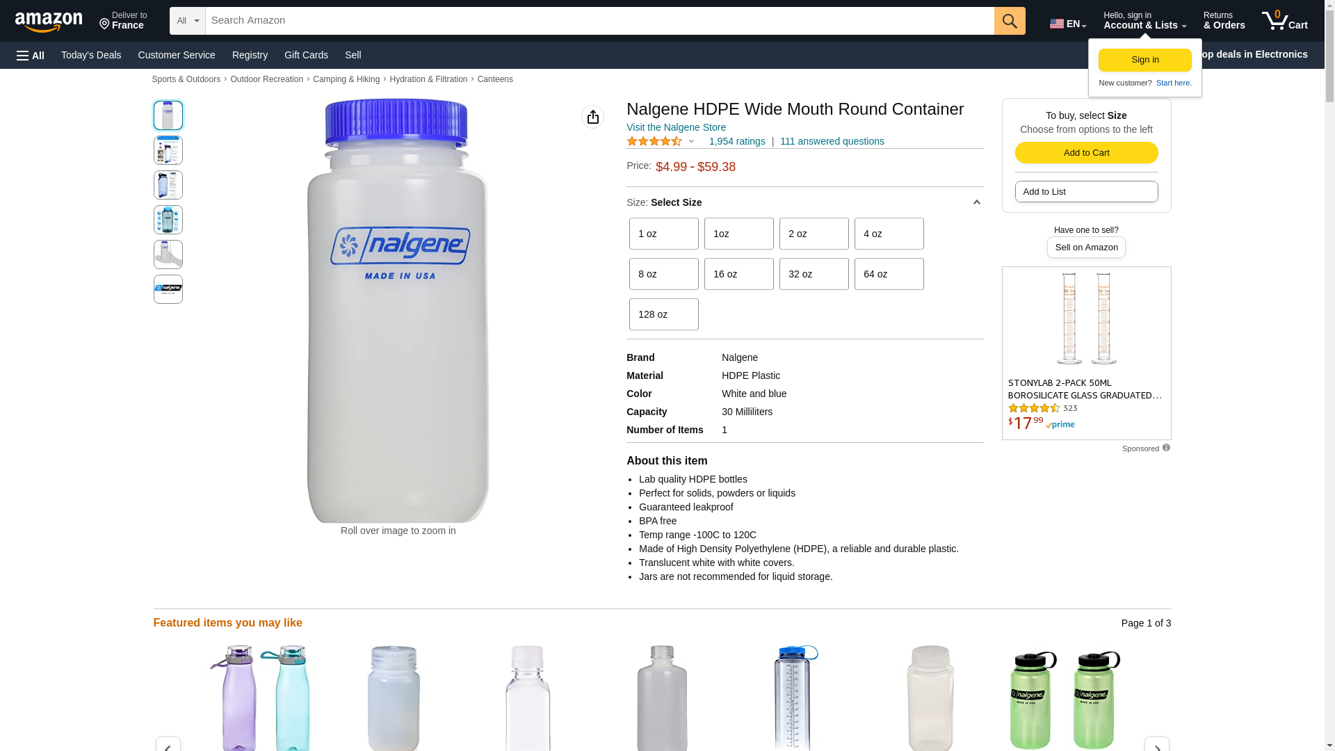The width and height of the screenshot is (1335, 751).
Task: Open the All hamburger menu
Action: click(x=31, y=55)
